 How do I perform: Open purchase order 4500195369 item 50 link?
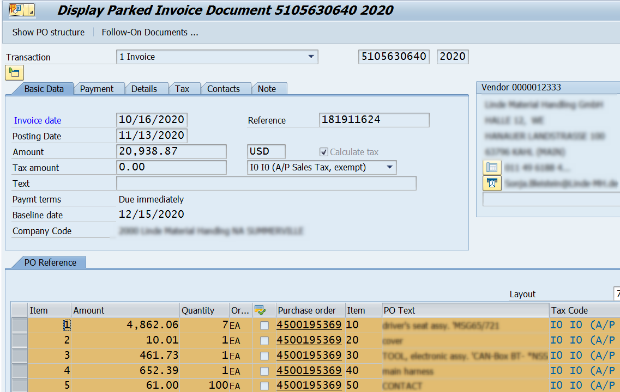[309, 385]
